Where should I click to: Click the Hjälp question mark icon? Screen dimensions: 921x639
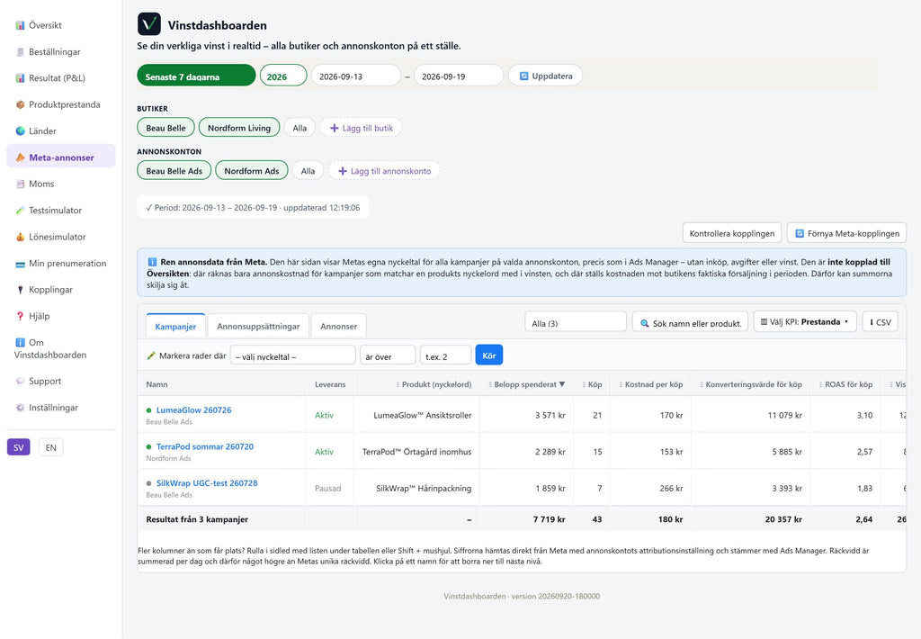coord(20,316)
